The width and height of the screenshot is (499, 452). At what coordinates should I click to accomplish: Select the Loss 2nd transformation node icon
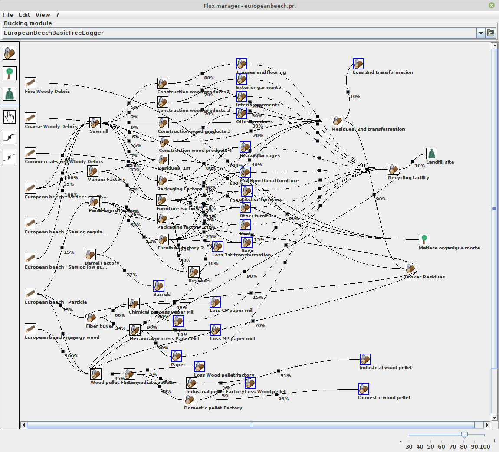click(358, 64)
